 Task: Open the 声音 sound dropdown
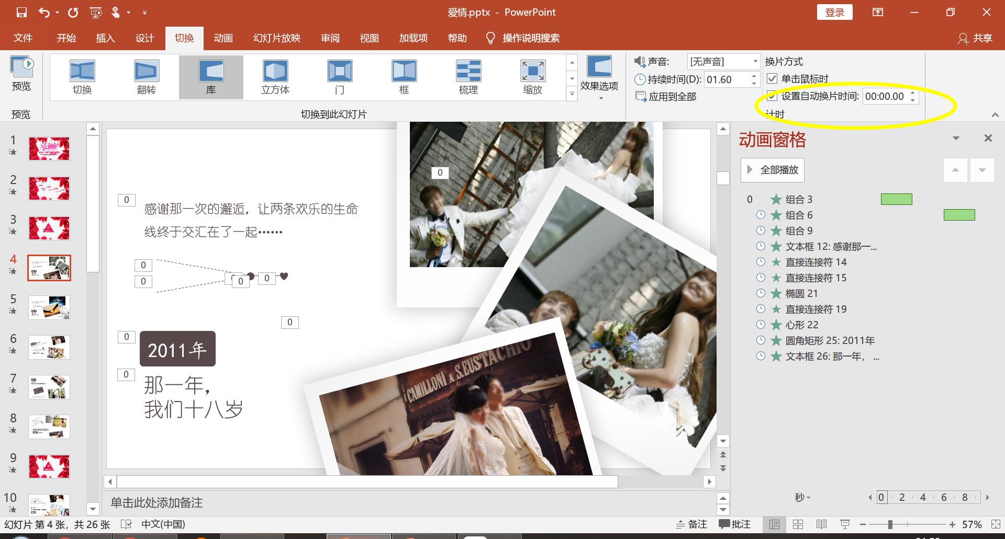755,62
